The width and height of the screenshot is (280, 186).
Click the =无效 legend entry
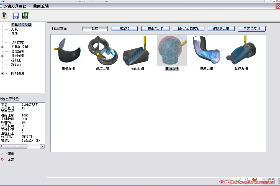(x=10, y=160)
